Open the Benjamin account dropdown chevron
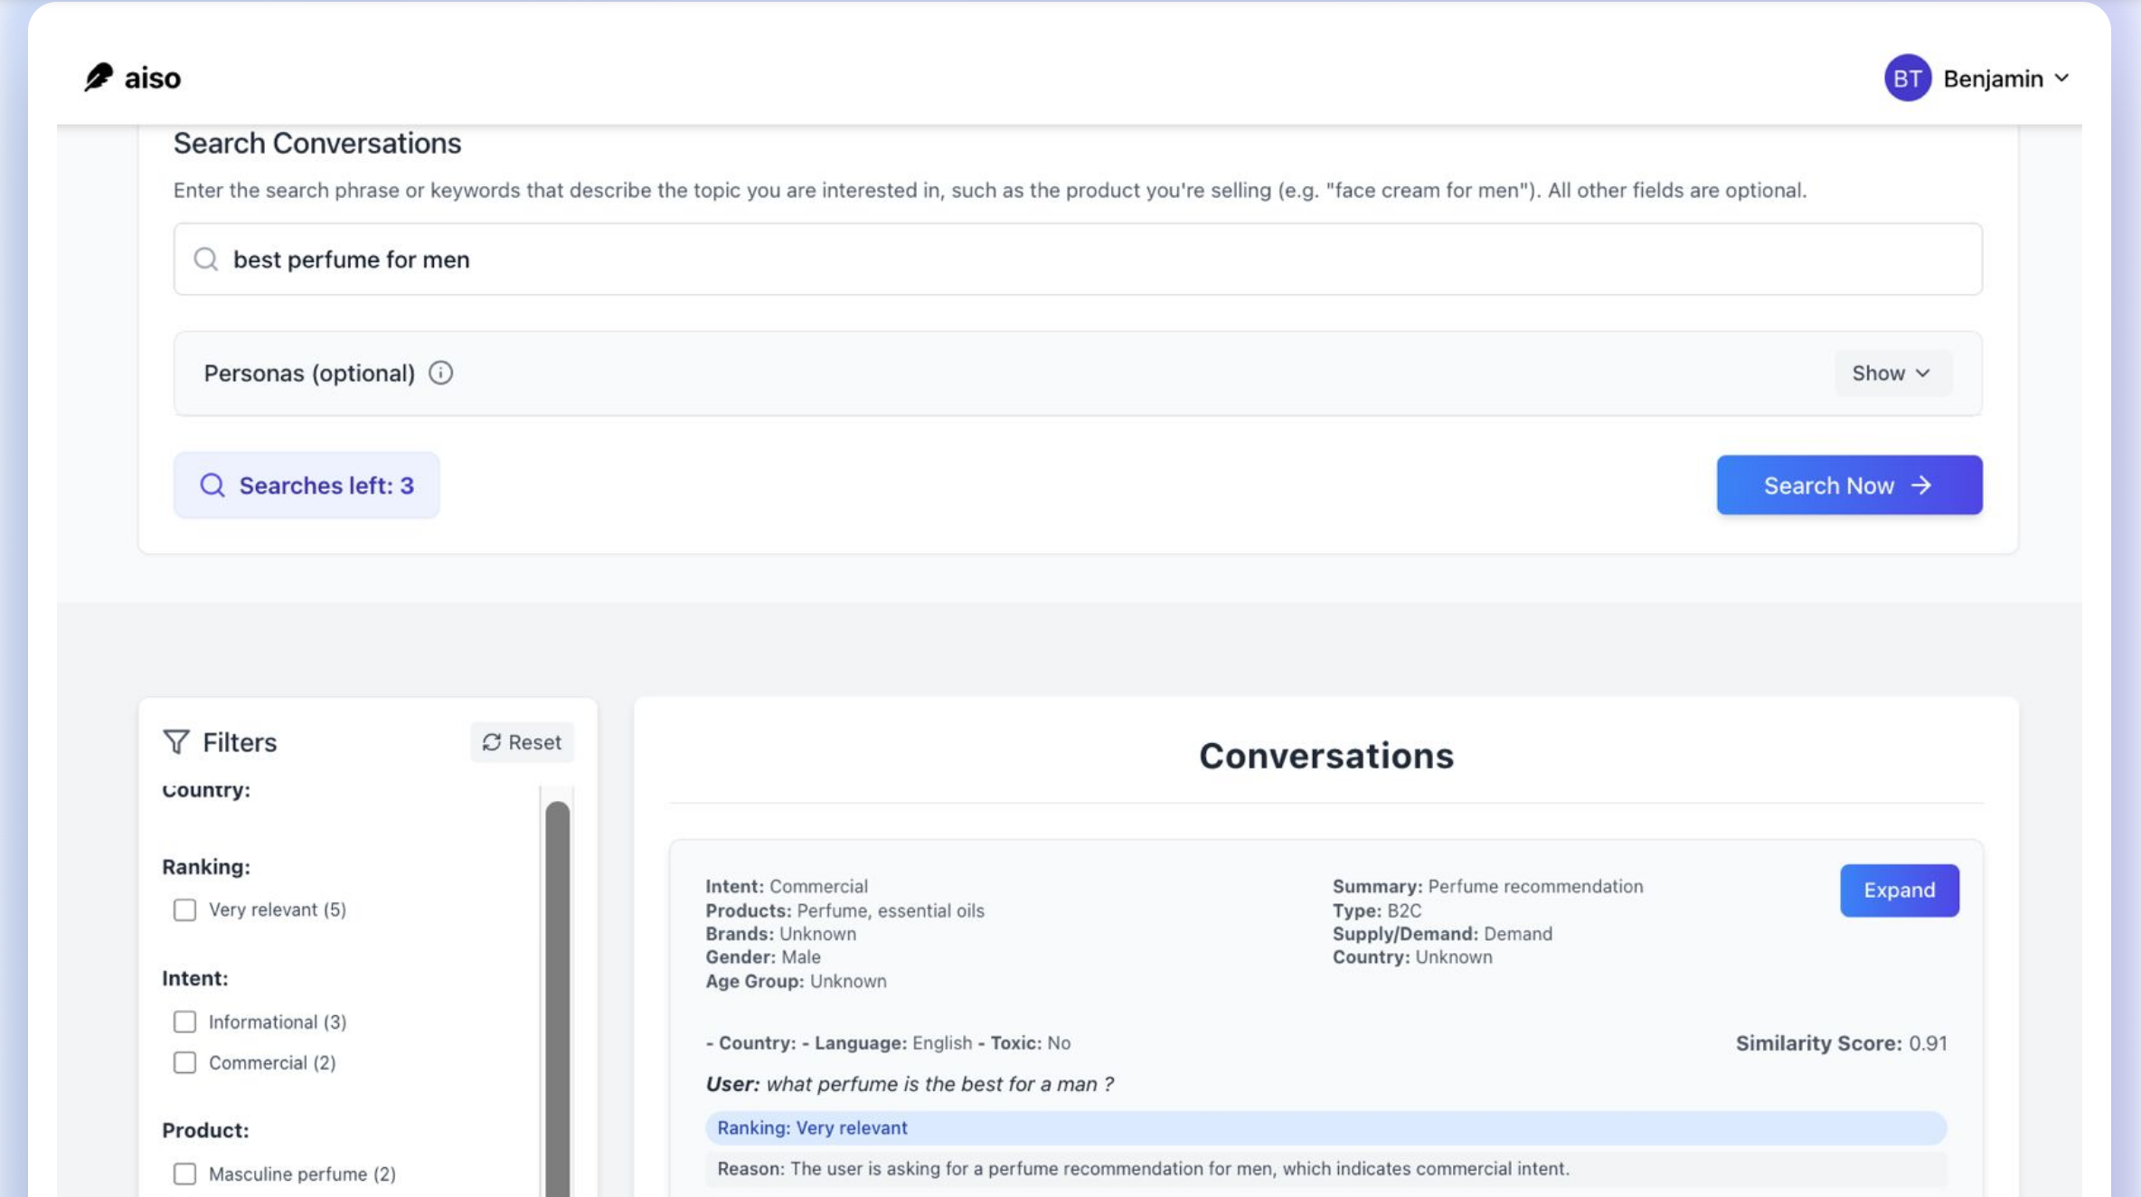 [2062, 79]
